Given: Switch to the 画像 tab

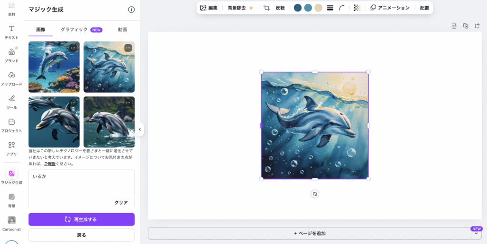Looking at the screenshot, I should pos(41,29).
